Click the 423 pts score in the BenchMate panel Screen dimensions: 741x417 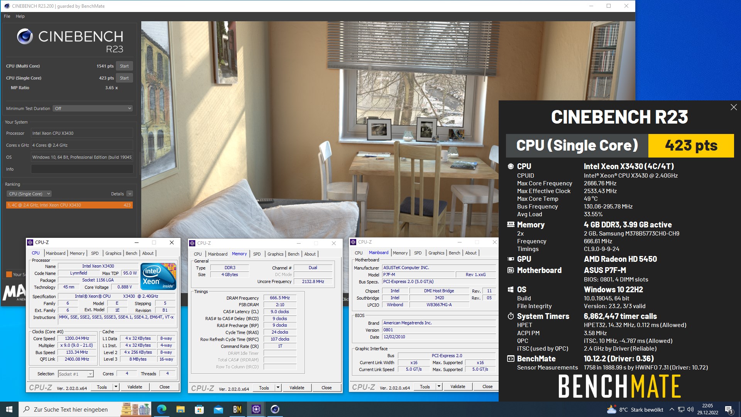(x=691, y=146)
